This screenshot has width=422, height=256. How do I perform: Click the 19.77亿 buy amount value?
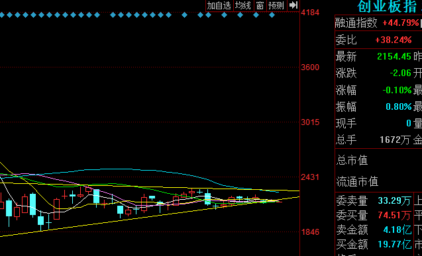click(395, 244)
